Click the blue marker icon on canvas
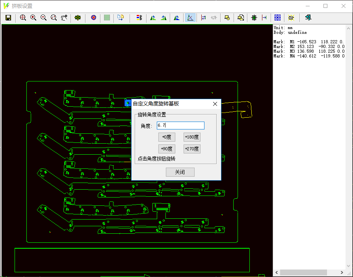 click(x=128, y=103)
